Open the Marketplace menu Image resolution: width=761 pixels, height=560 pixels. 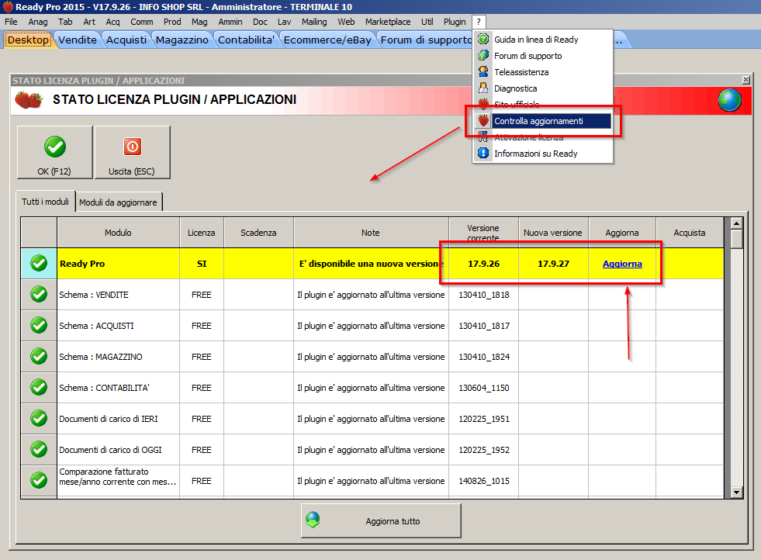[388, 22]
